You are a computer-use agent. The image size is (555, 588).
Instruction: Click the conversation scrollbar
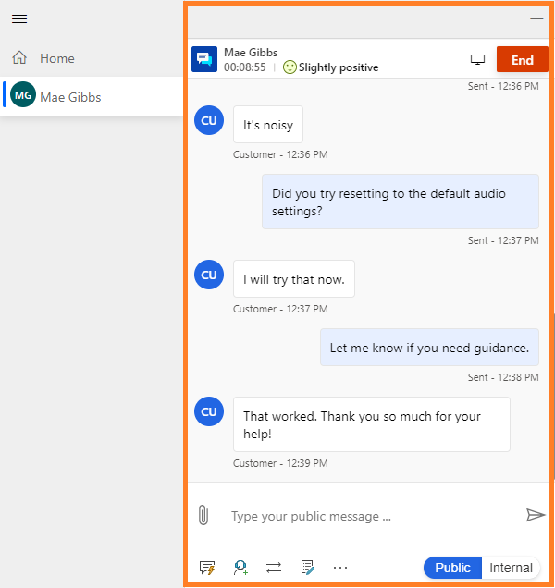click(551, 396)
